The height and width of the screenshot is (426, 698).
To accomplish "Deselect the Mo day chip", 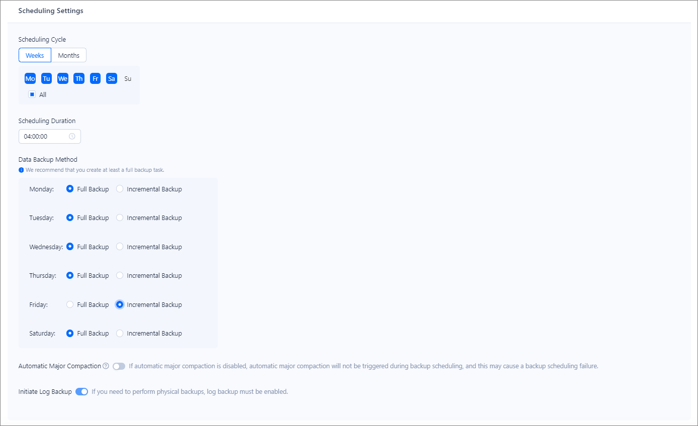I will tap(30, 79).
